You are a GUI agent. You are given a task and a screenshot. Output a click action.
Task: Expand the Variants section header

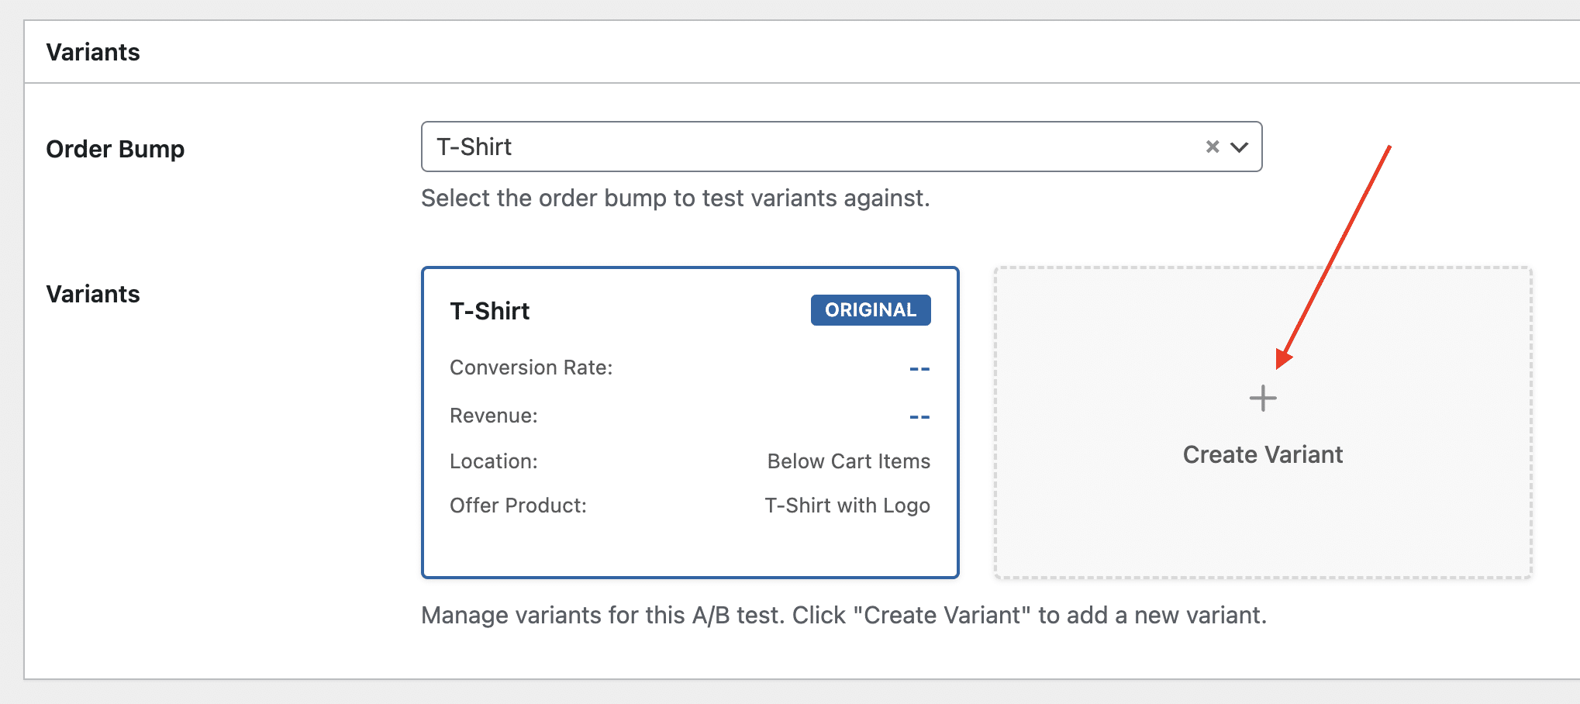coord(93,51)
